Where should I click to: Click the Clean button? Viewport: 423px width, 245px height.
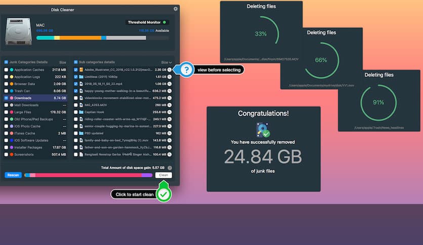point(163,175)
